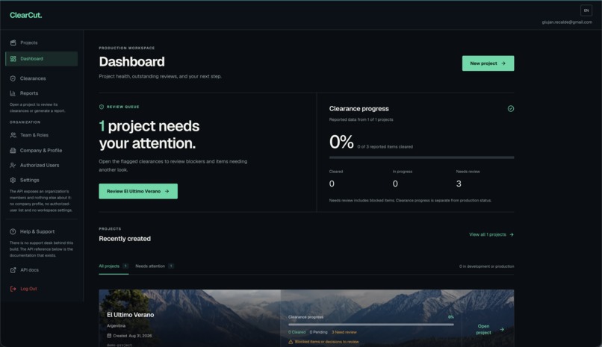Click the Projects icon in sidebar

(x=13, y=43)
